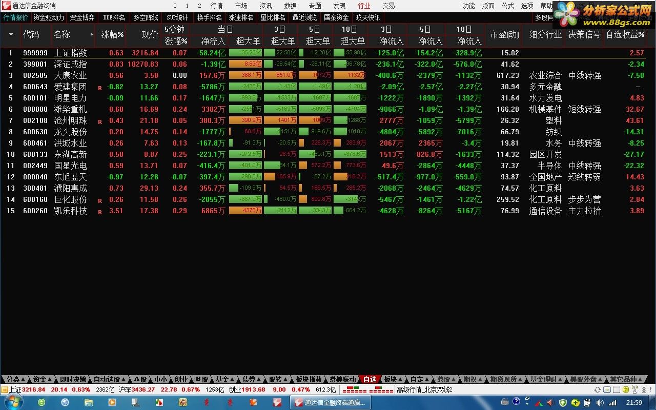Click the green plus tray icon
The image size is (656, 410).
pyautogui.click(x=575, y=402)
